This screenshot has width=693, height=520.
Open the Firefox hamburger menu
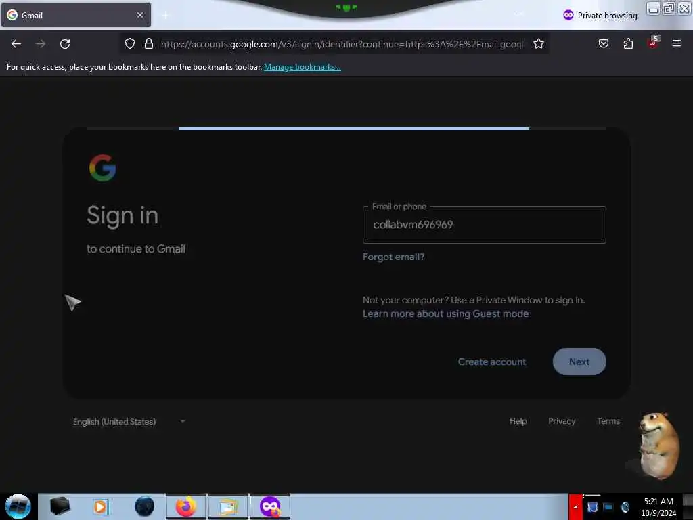(676, 43)
